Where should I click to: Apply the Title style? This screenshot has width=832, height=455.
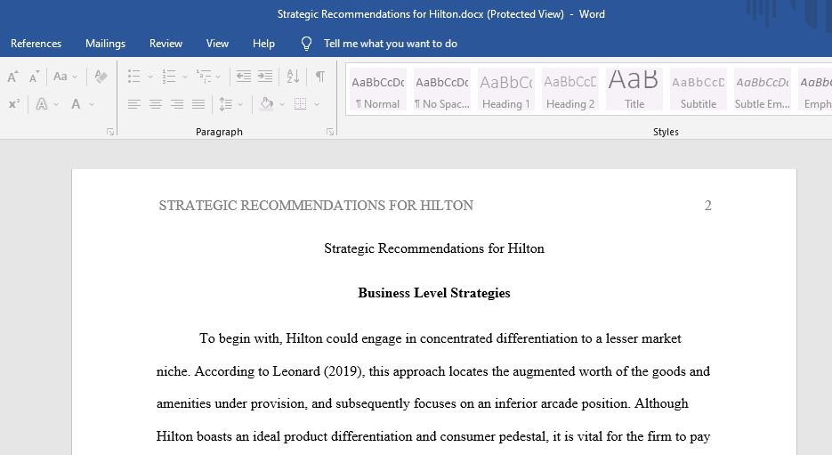(634, 89)
